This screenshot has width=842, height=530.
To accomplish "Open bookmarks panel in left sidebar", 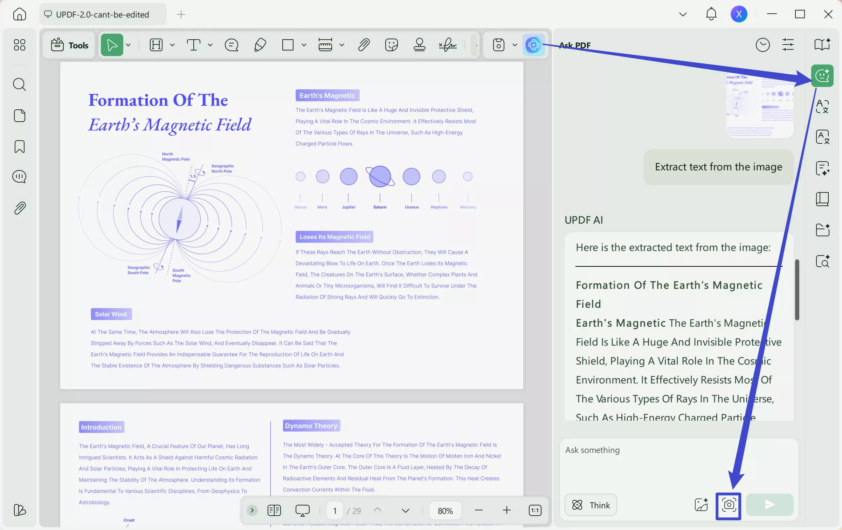I will click(20, 147).
